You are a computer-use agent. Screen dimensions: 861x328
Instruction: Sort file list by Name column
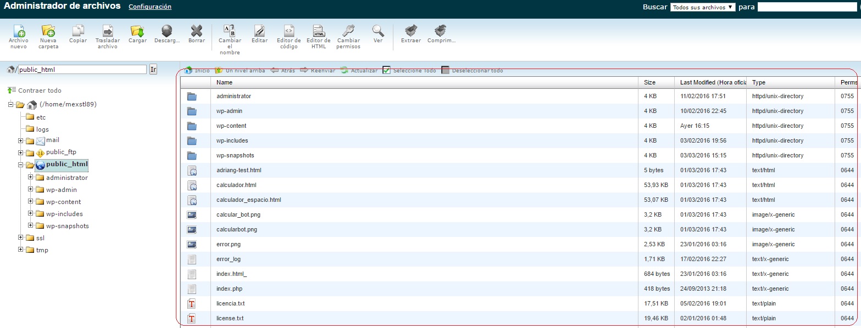[x=425, y=82]
